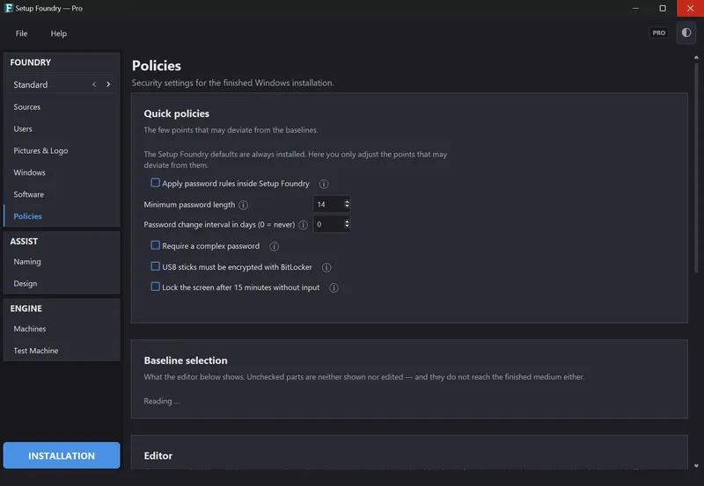The height and width of the screenshot is (486, 704).
Task: Click the ENGINE section header
Action: [26, 308]
